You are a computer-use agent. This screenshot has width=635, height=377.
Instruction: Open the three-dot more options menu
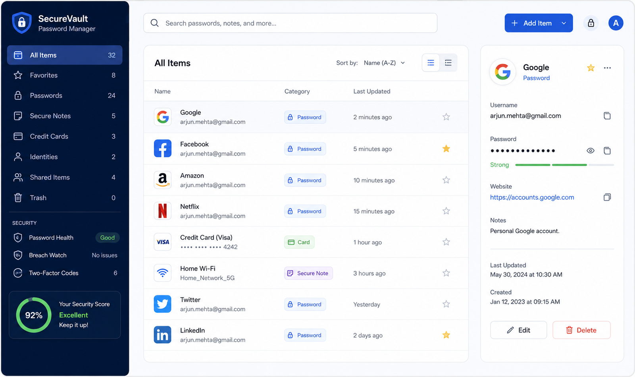point(607,68)
